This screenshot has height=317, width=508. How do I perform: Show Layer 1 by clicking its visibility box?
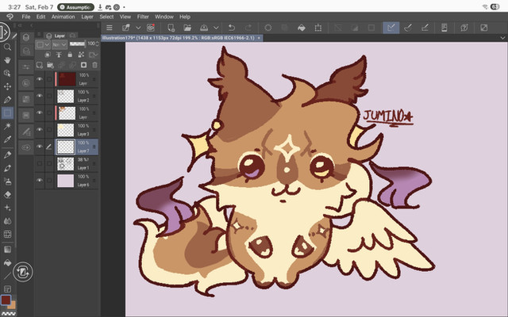[40, 163]
